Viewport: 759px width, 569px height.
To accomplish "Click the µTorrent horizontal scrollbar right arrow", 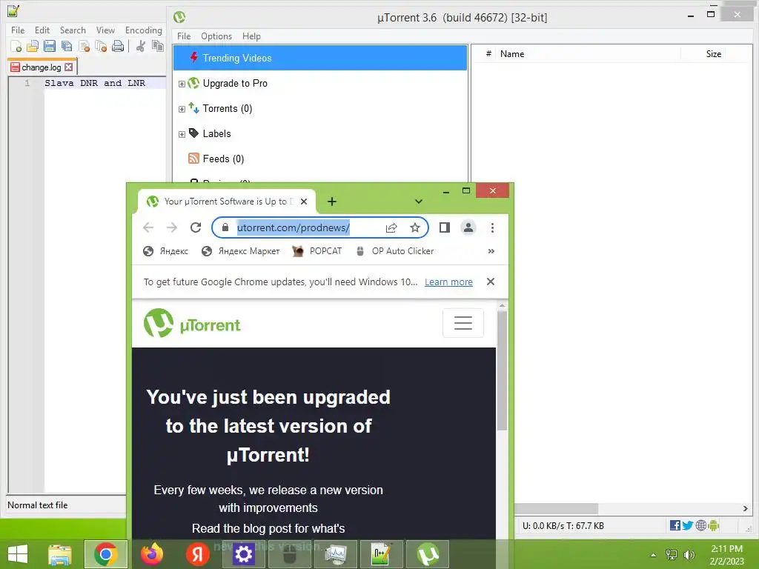I will tap(746, 508).
